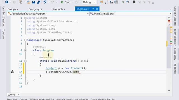Click the Program class name on line 9

tap(48, 50)
